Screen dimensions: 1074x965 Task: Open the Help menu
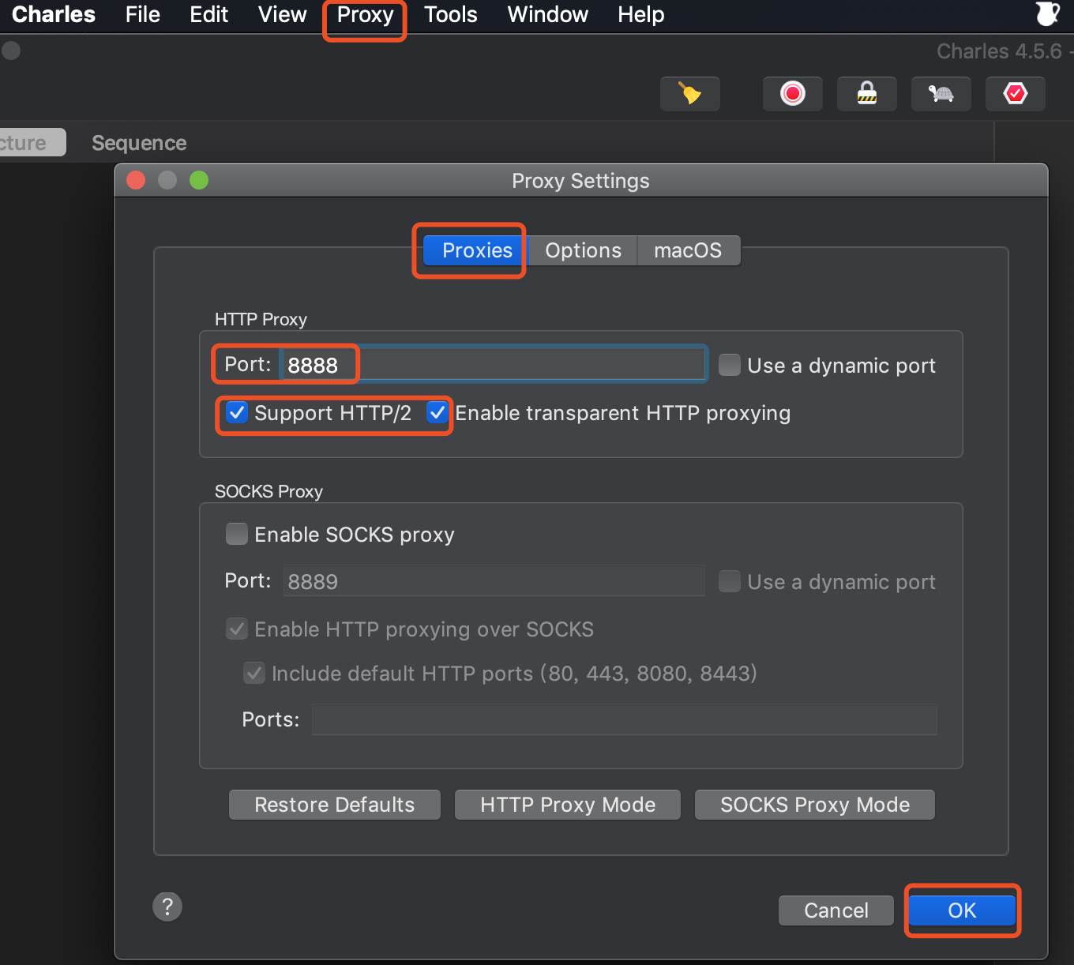tap(641, 14)
